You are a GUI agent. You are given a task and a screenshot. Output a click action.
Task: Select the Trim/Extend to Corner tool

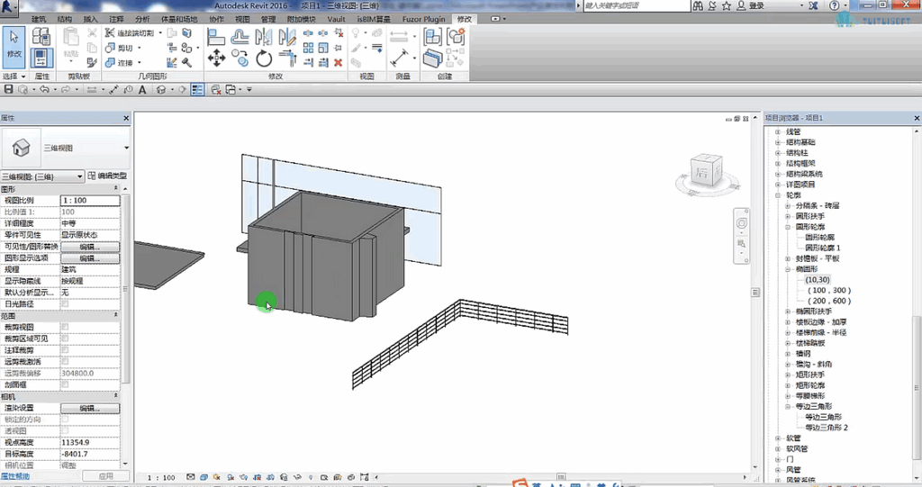pyautogui.click(x=287, y=59)
